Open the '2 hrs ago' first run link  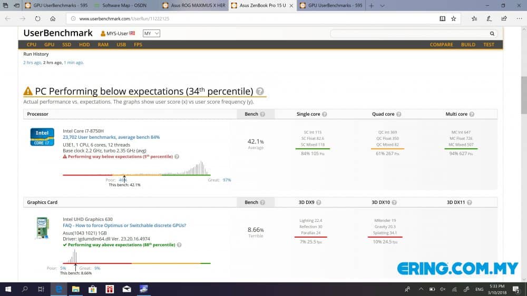click(x=32, y=63)
